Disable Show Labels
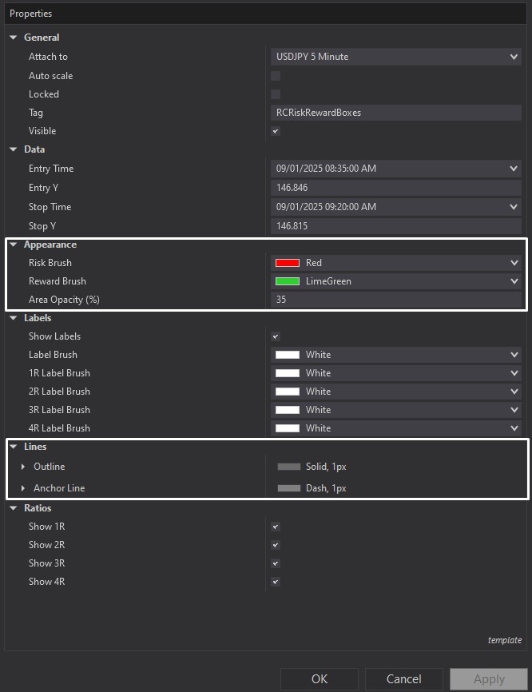Image resolution: width=532 pixels, height=692 pixels. pyautogui.click(x=275, y=336)
